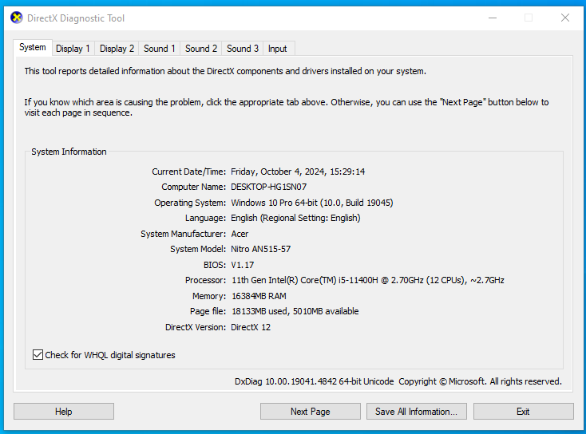
Task: Click the Operating System label
Action: (x=190, y=203)
